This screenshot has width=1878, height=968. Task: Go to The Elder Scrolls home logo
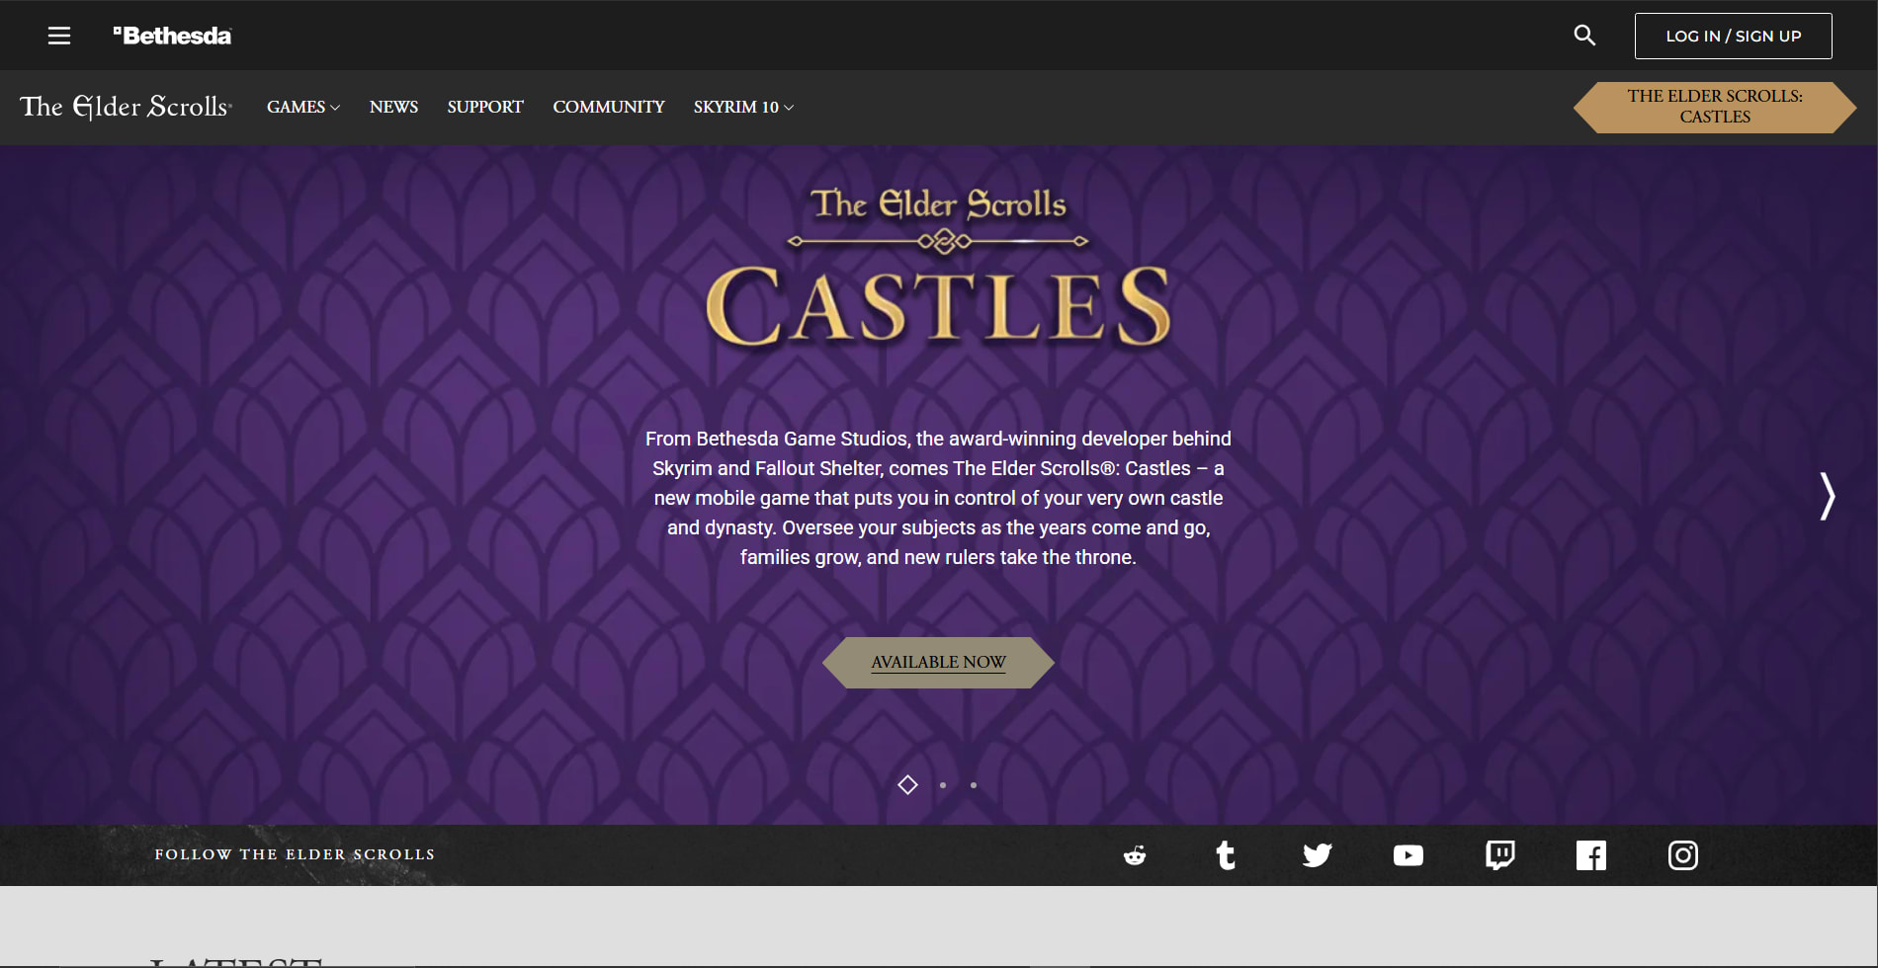[x=126, y=107]
